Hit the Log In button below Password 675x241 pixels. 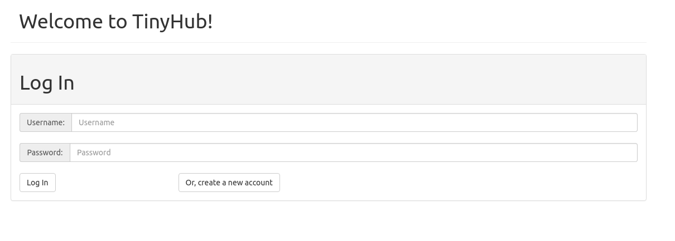(37, 183)
